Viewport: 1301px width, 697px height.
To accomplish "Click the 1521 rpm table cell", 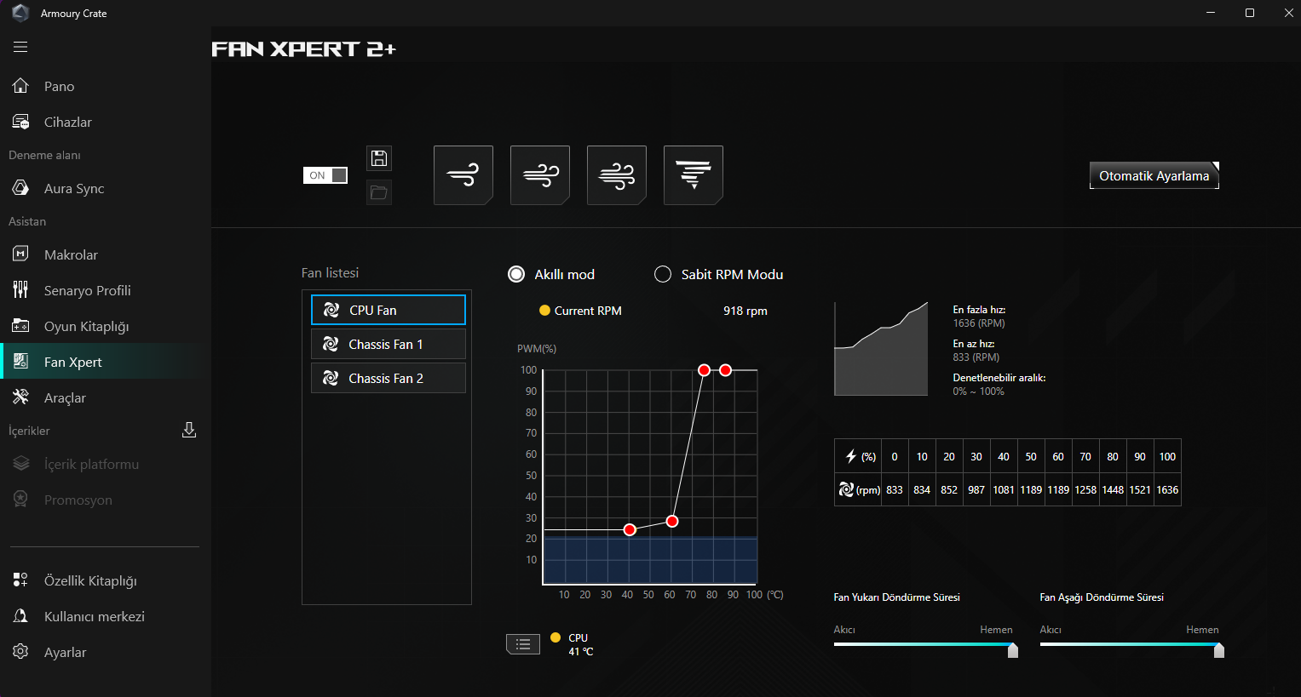I will [x=1140, y=489].
